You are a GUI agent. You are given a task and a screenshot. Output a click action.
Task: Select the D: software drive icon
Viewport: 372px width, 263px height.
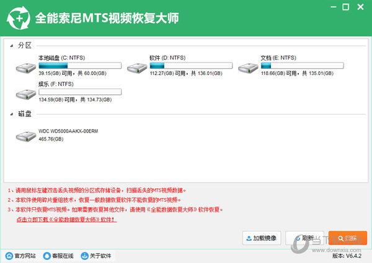click(137, 68)
